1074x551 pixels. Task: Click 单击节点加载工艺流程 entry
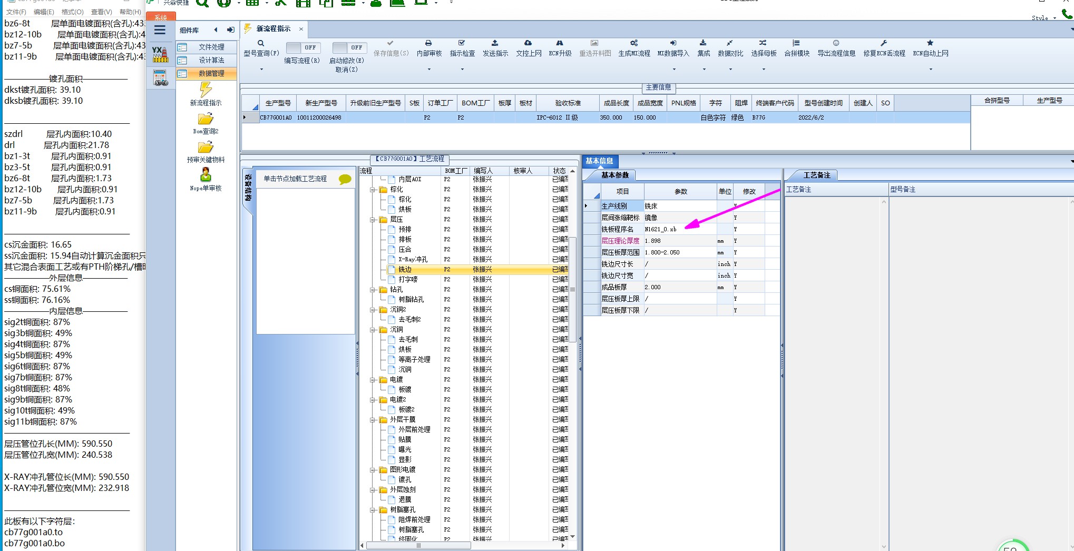pyautogui.click(x=295, y=179)
